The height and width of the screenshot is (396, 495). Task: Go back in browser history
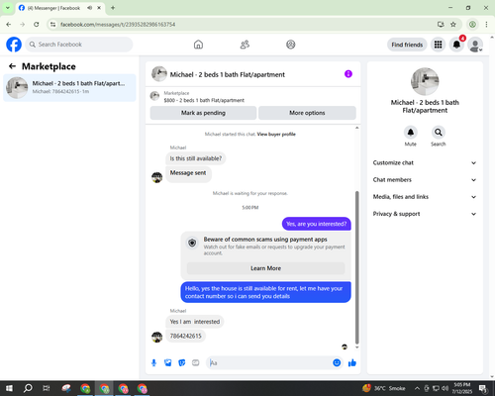9,25
